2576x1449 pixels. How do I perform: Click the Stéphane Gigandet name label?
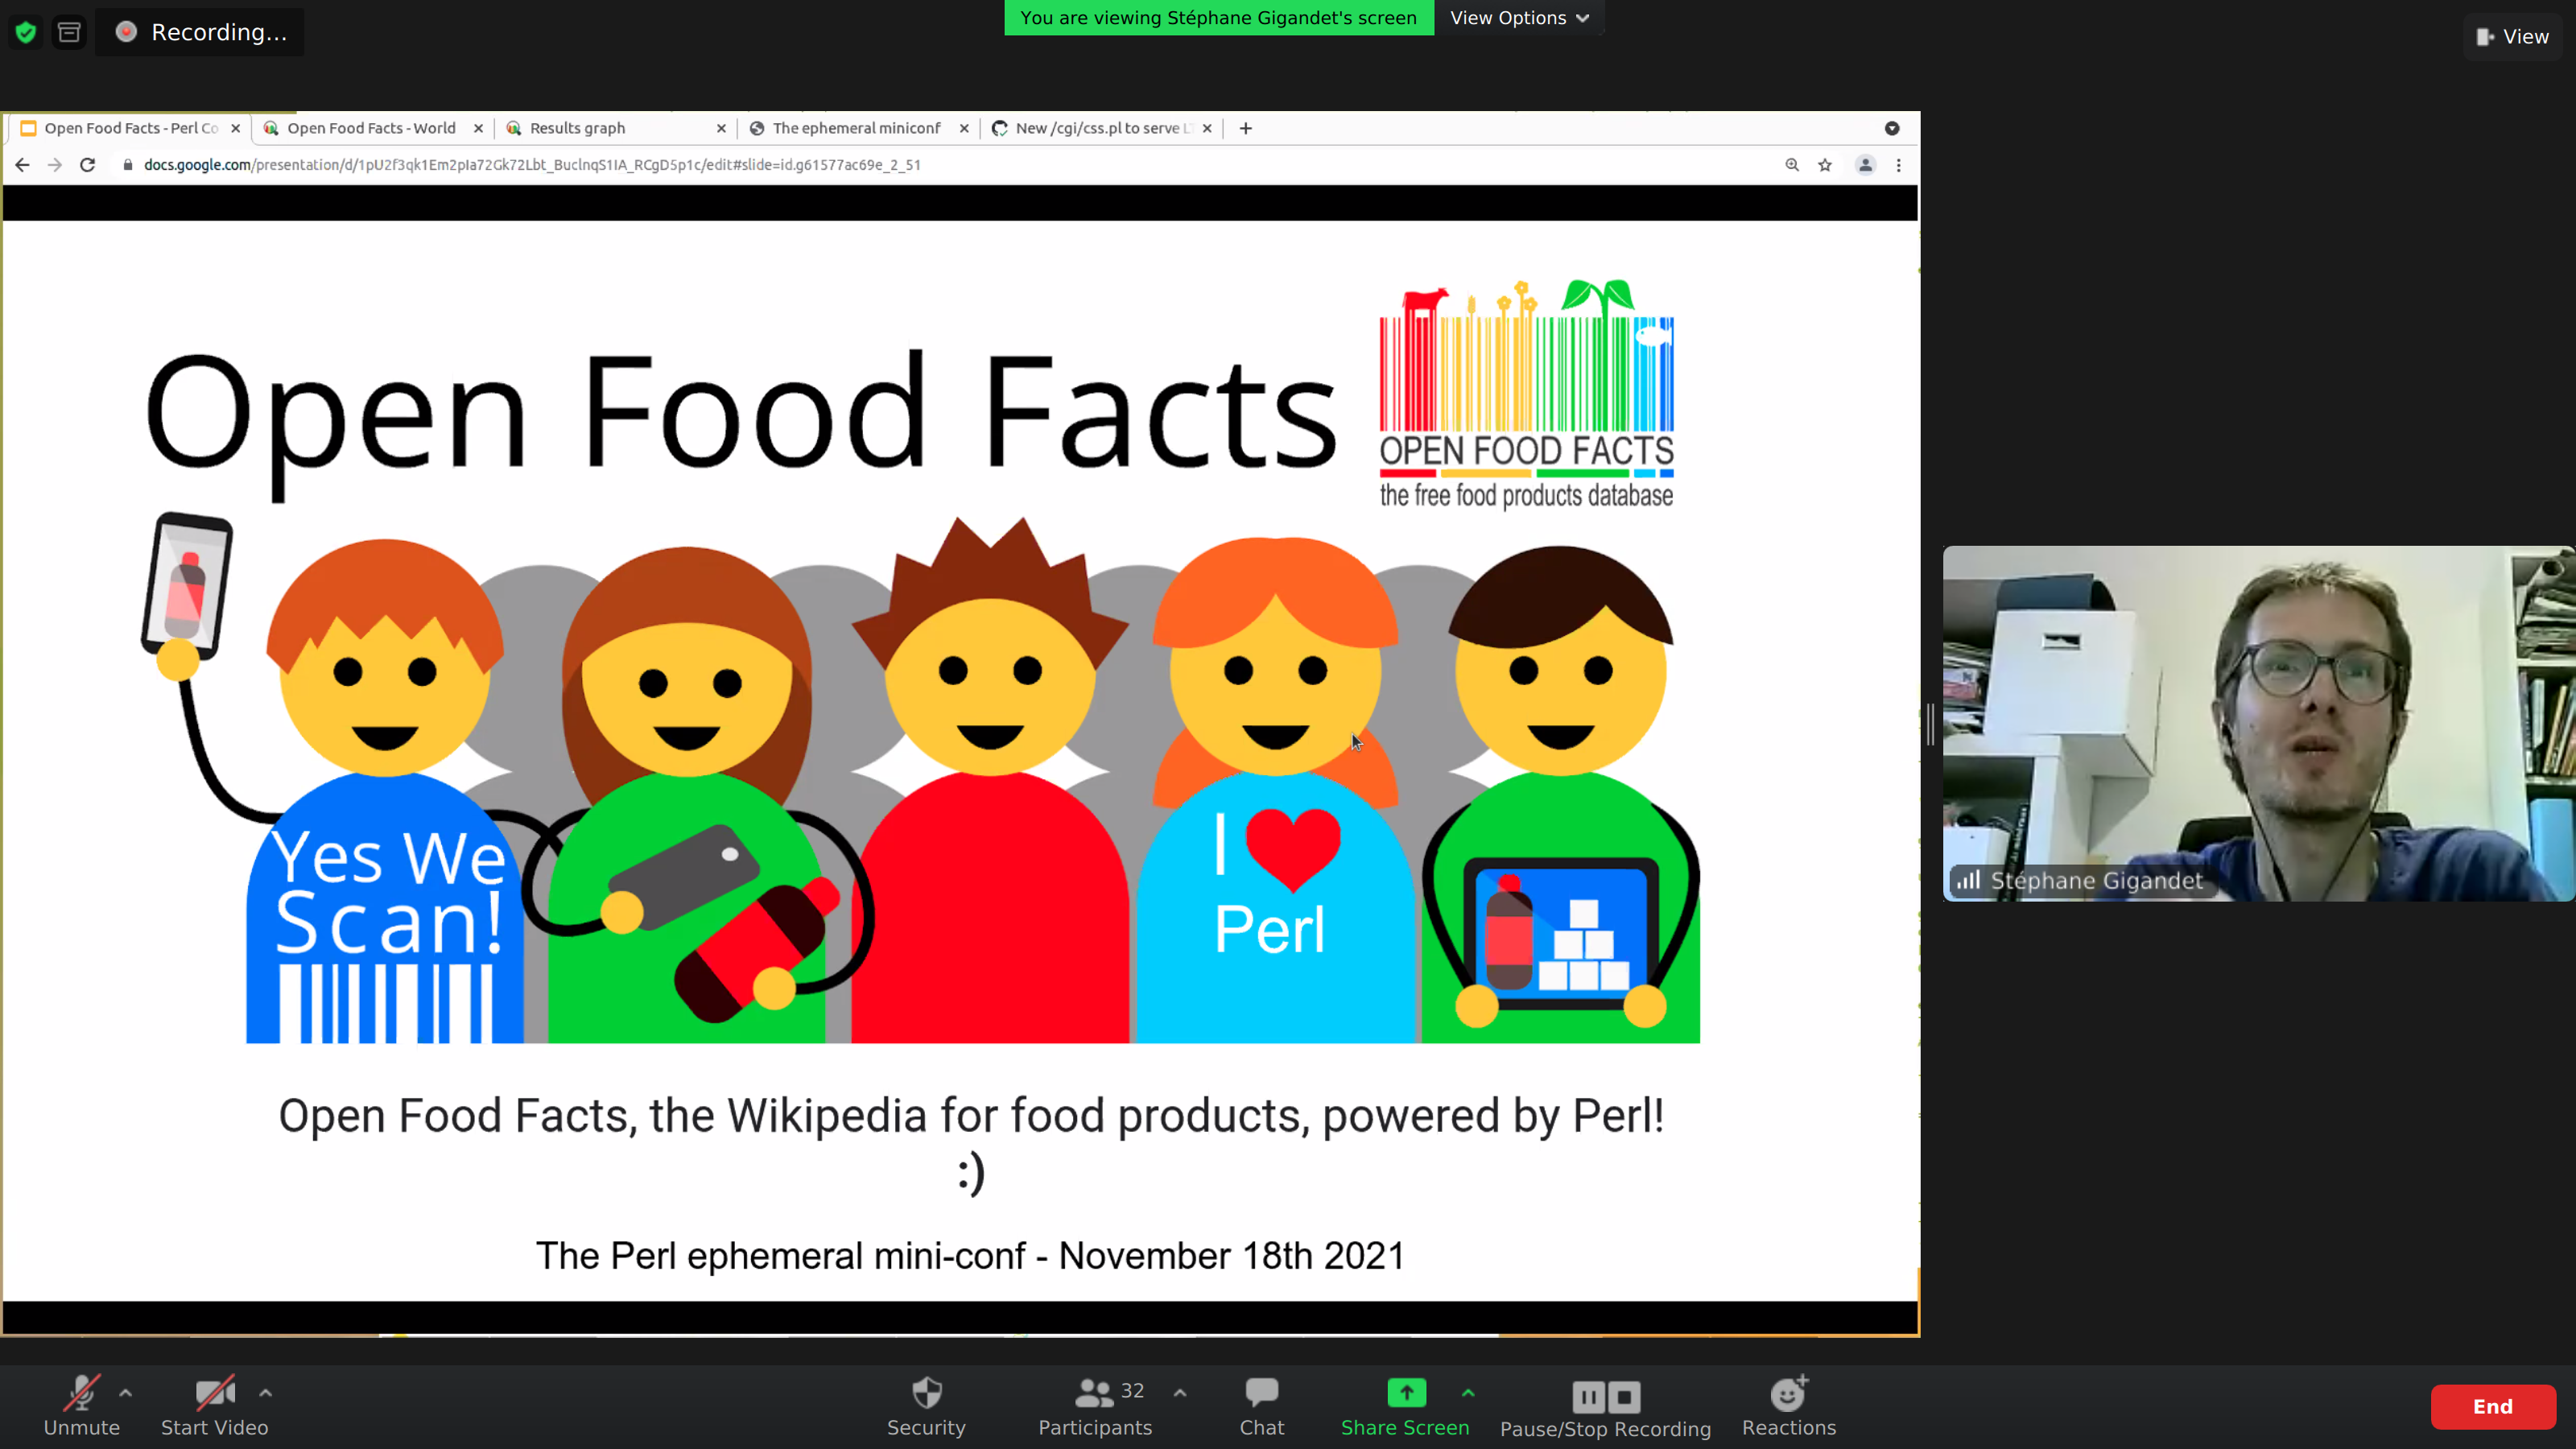(2096, 881)
